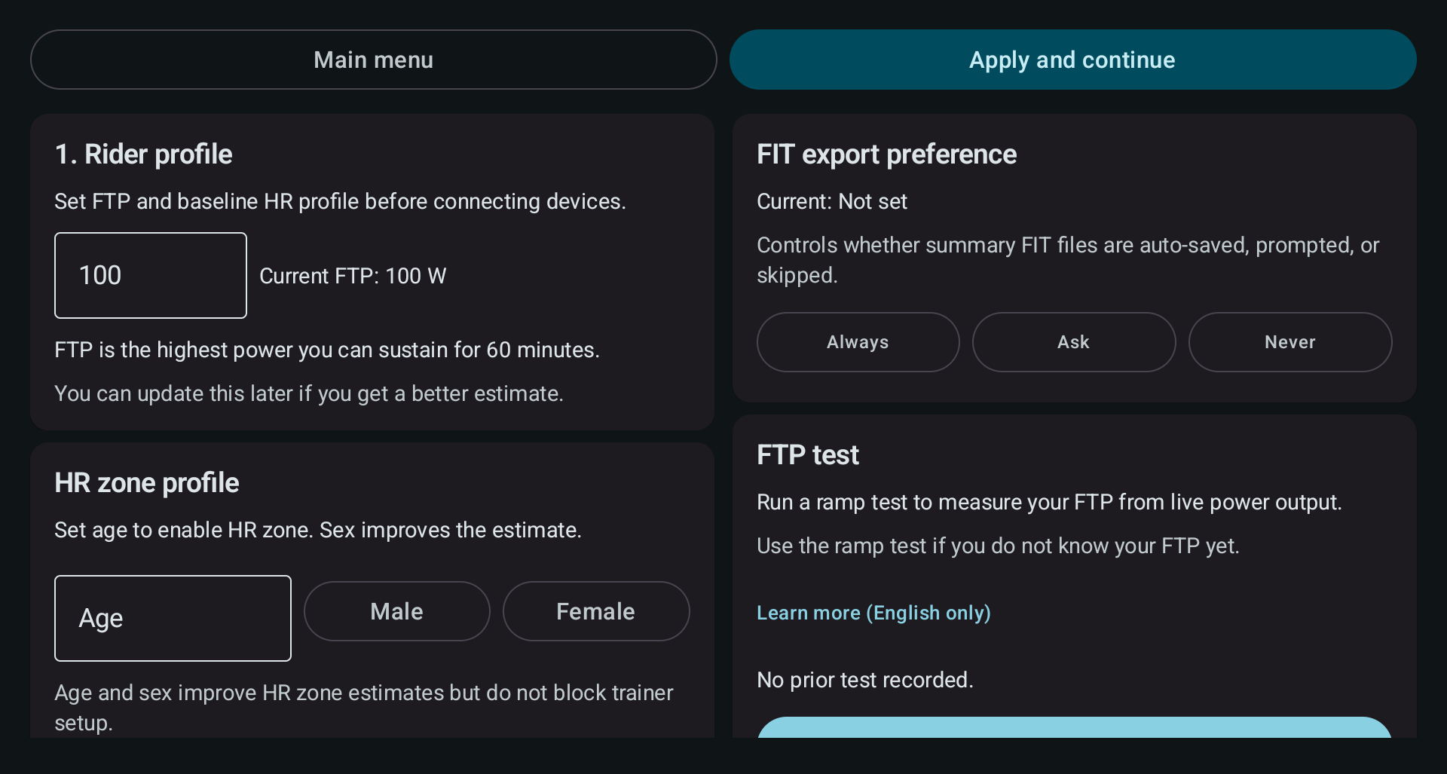1447x774 pixels.
Task: Click Apply and continue
Action: [x=1072, y=60]
